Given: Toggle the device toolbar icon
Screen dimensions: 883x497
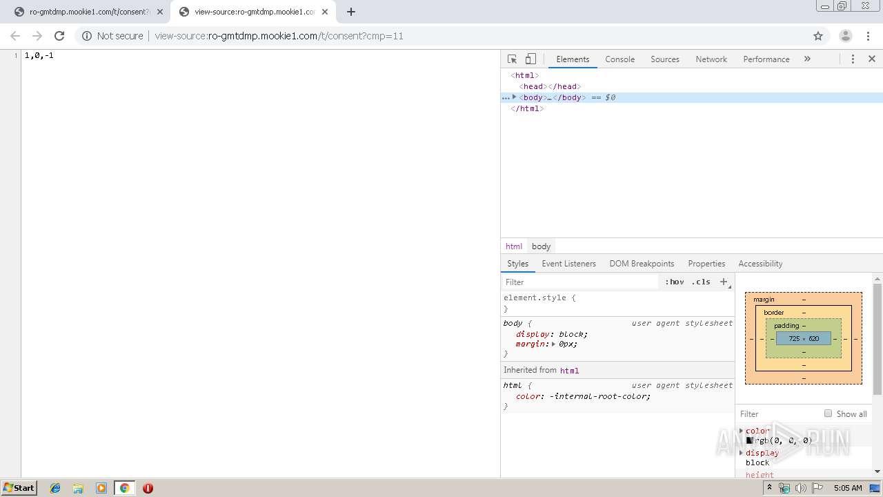Looking at the screenshot, I should click(x=530, y=59).
